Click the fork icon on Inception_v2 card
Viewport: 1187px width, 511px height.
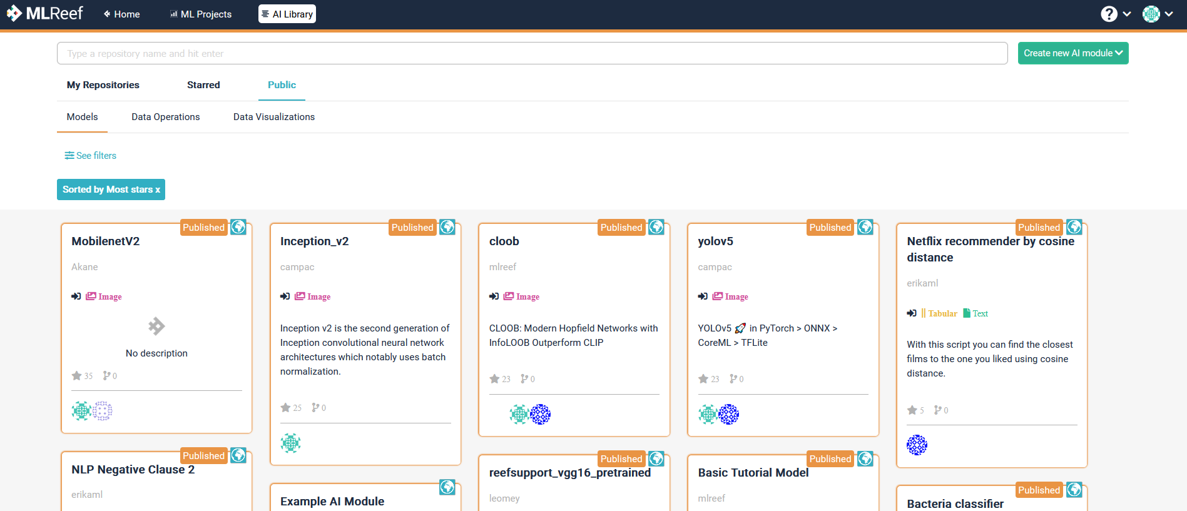point(315,408)
